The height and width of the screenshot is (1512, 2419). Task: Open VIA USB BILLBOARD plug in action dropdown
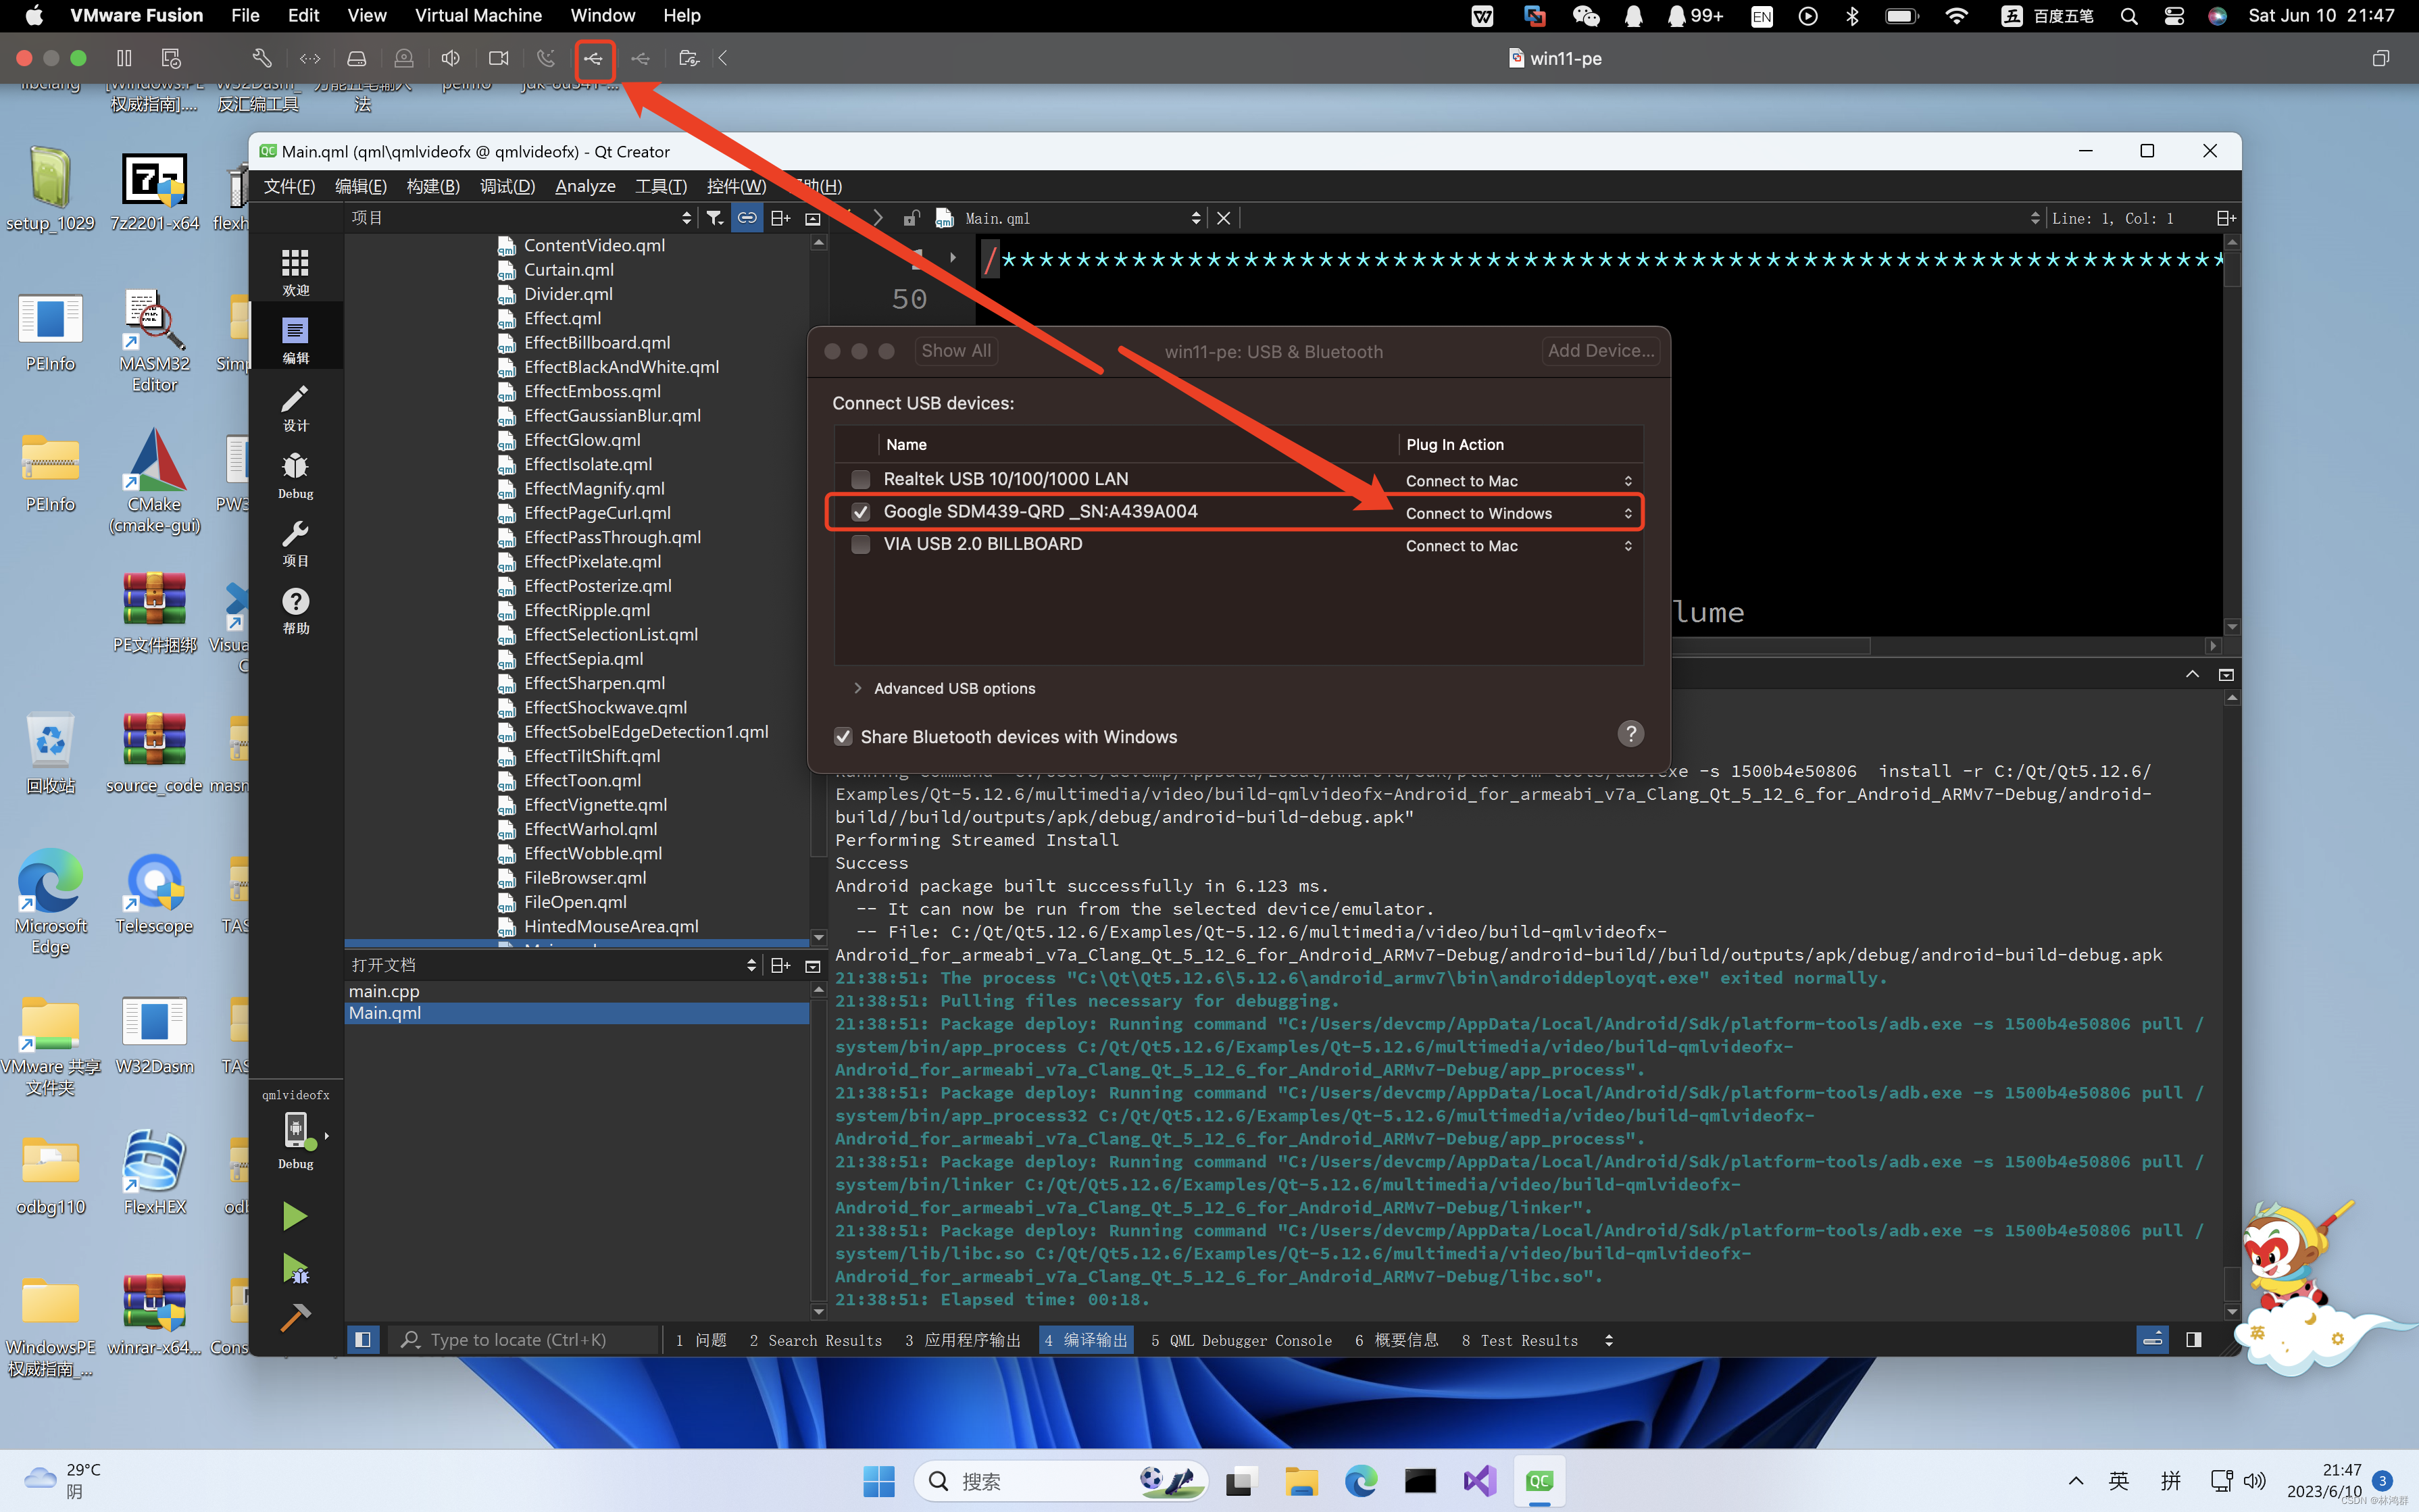[x=1518, y=546]
